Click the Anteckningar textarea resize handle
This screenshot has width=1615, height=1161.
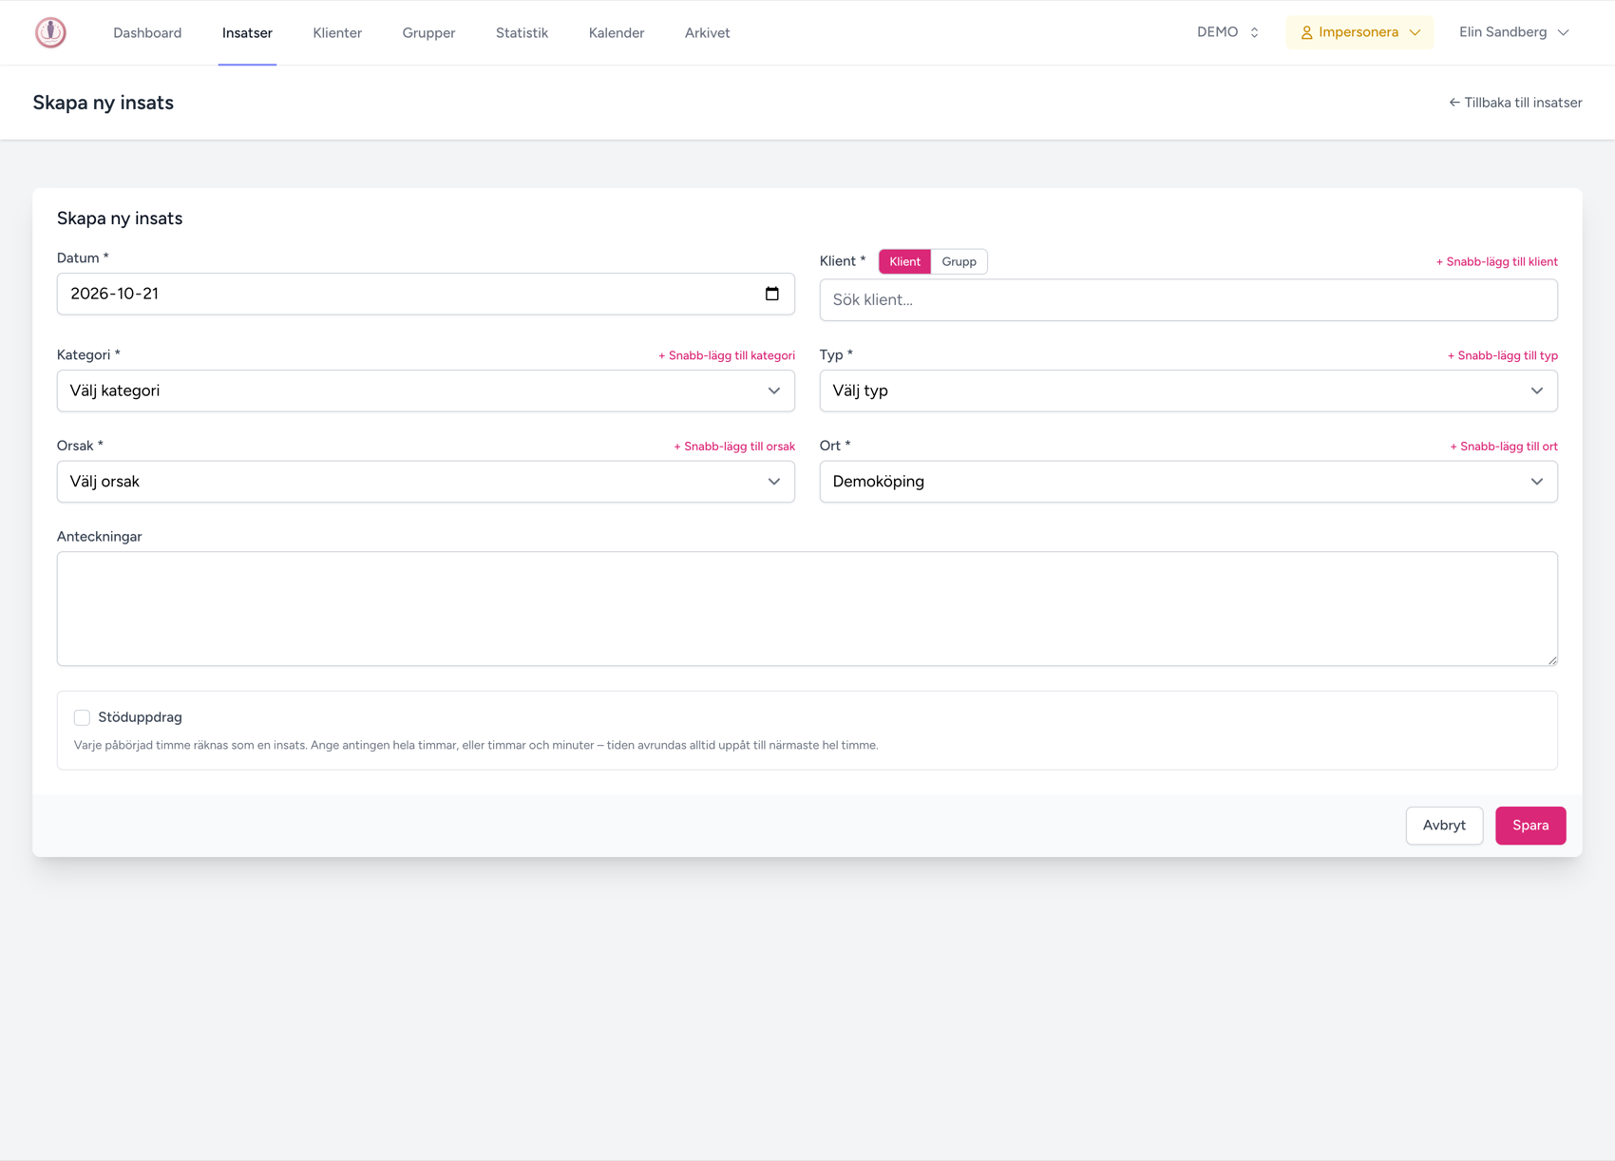pyautogui.click(x=1551, y=659)
